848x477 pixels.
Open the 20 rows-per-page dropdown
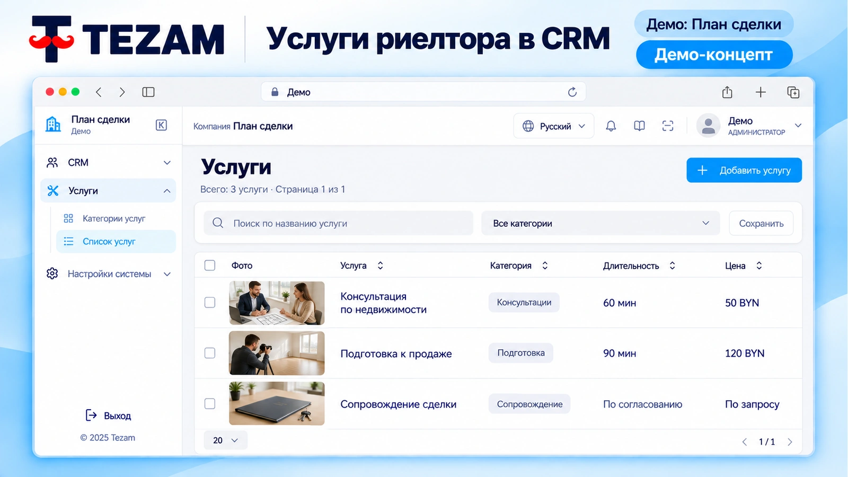(225, 440)
